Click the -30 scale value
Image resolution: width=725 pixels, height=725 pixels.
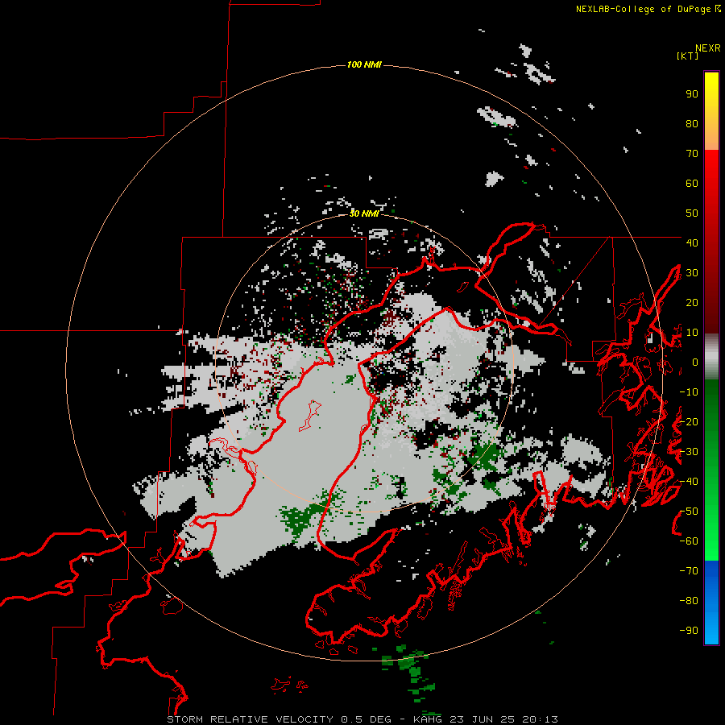coord(689,452)
